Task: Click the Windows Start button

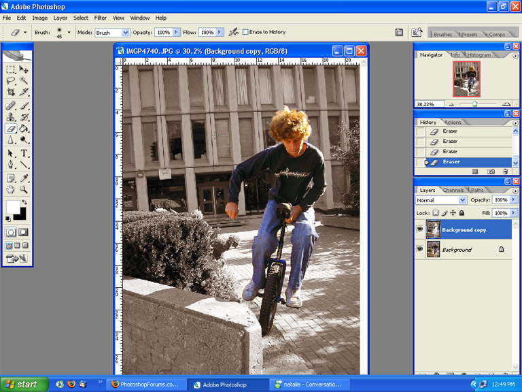Action: [x=23, y=385]
